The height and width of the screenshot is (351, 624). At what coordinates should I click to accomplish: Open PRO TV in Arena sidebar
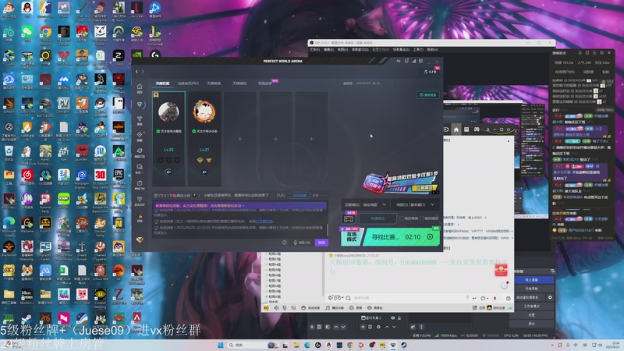pyautogui.click(x=140, y=185)
